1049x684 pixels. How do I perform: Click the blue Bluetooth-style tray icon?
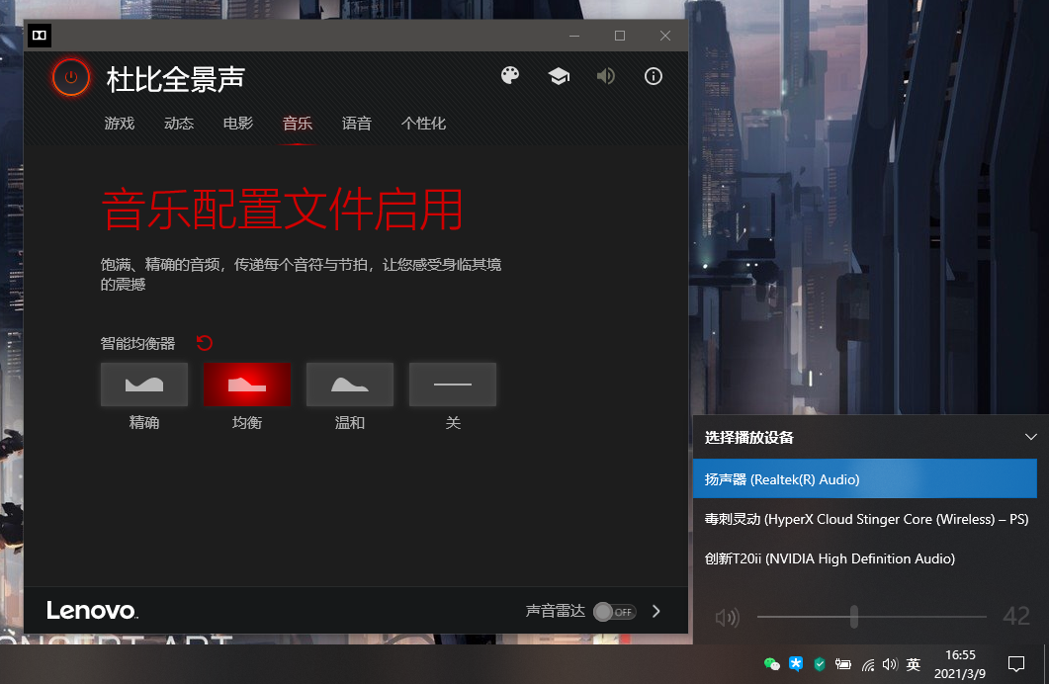796,663
